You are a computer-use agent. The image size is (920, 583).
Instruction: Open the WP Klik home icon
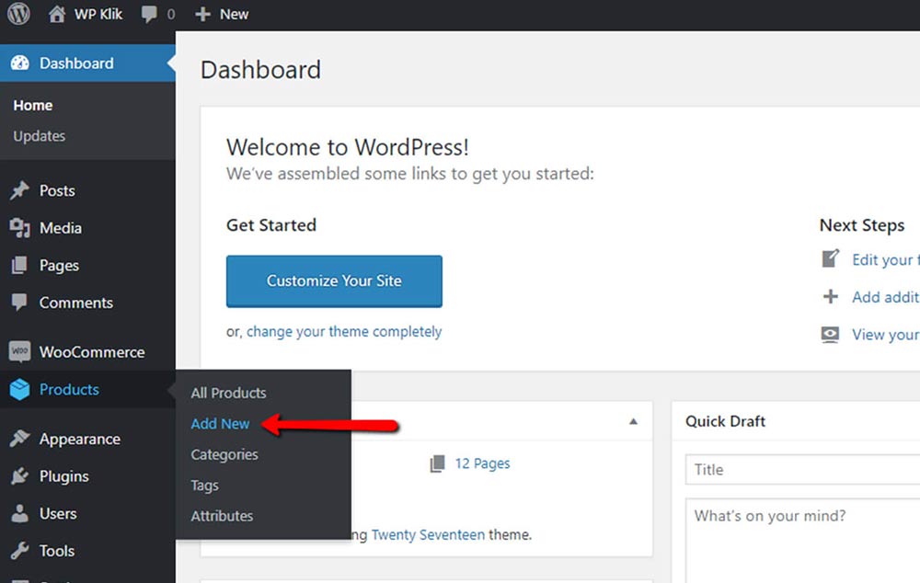click(x=56, y=14)
